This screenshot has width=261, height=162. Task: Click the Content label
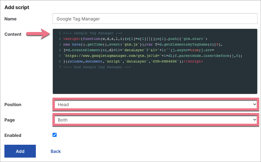tap(13, 34)
